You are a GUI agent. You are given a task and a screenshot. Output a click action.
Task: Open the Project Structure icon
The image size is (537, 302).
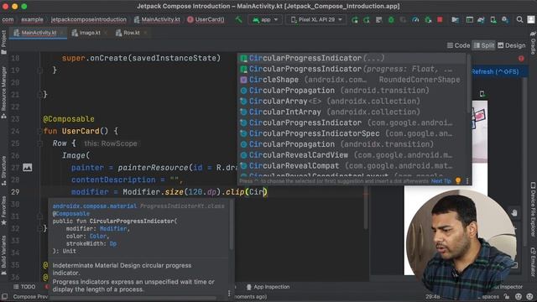pos(455,20)
